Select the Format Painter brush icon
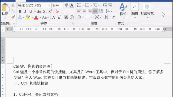 13,17
